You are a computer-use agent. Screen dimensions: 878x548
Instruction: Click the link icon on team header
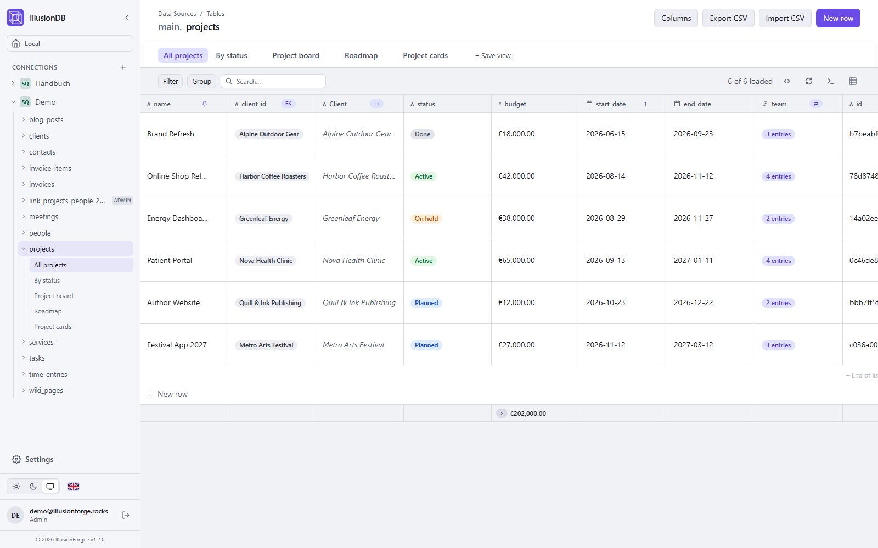click(x=765, y=104)
